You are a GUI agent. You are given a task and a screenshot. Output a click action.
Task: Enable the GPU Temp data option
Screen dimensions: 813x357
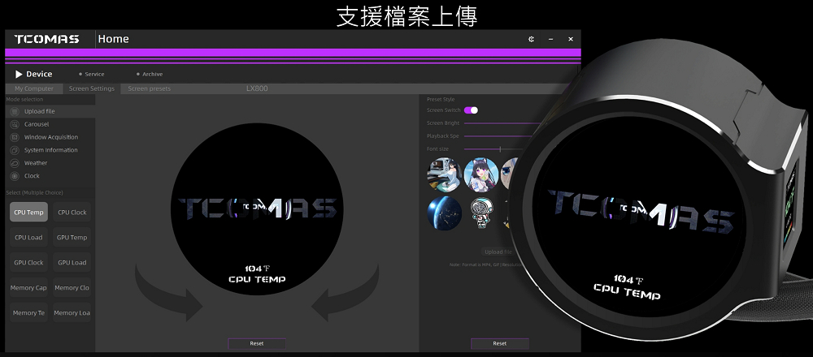click(x=72, y=238)
